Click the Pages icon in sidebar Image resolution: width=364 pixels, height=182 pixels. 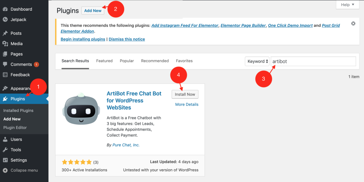pos(5,54)
